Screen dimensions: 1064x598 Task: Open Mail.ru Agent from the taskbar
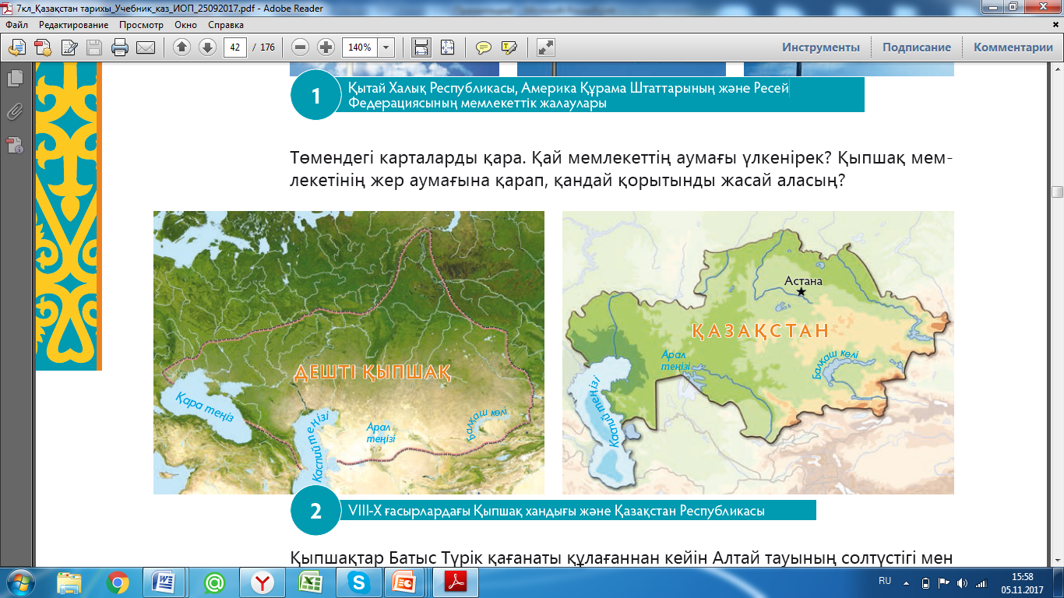pos(213,582)
